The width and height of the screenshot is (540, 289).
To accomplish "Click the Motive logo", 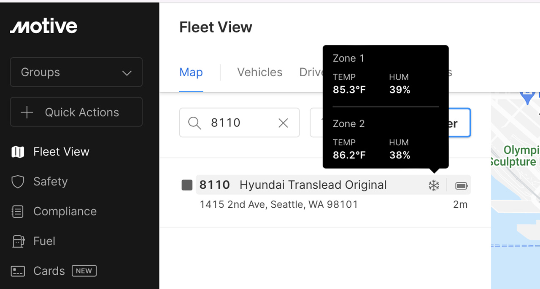I will coord(44,27).
